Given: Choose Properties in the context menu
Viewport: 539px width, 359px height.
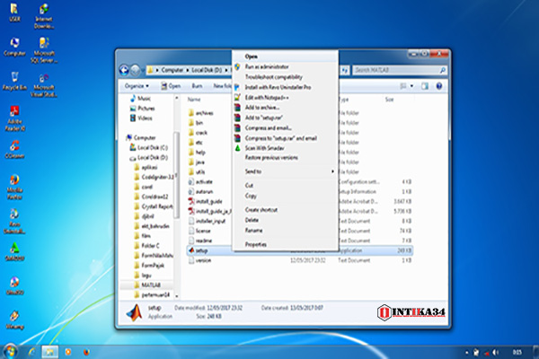Looking at the screenshot, I should (x=286, y=245).
